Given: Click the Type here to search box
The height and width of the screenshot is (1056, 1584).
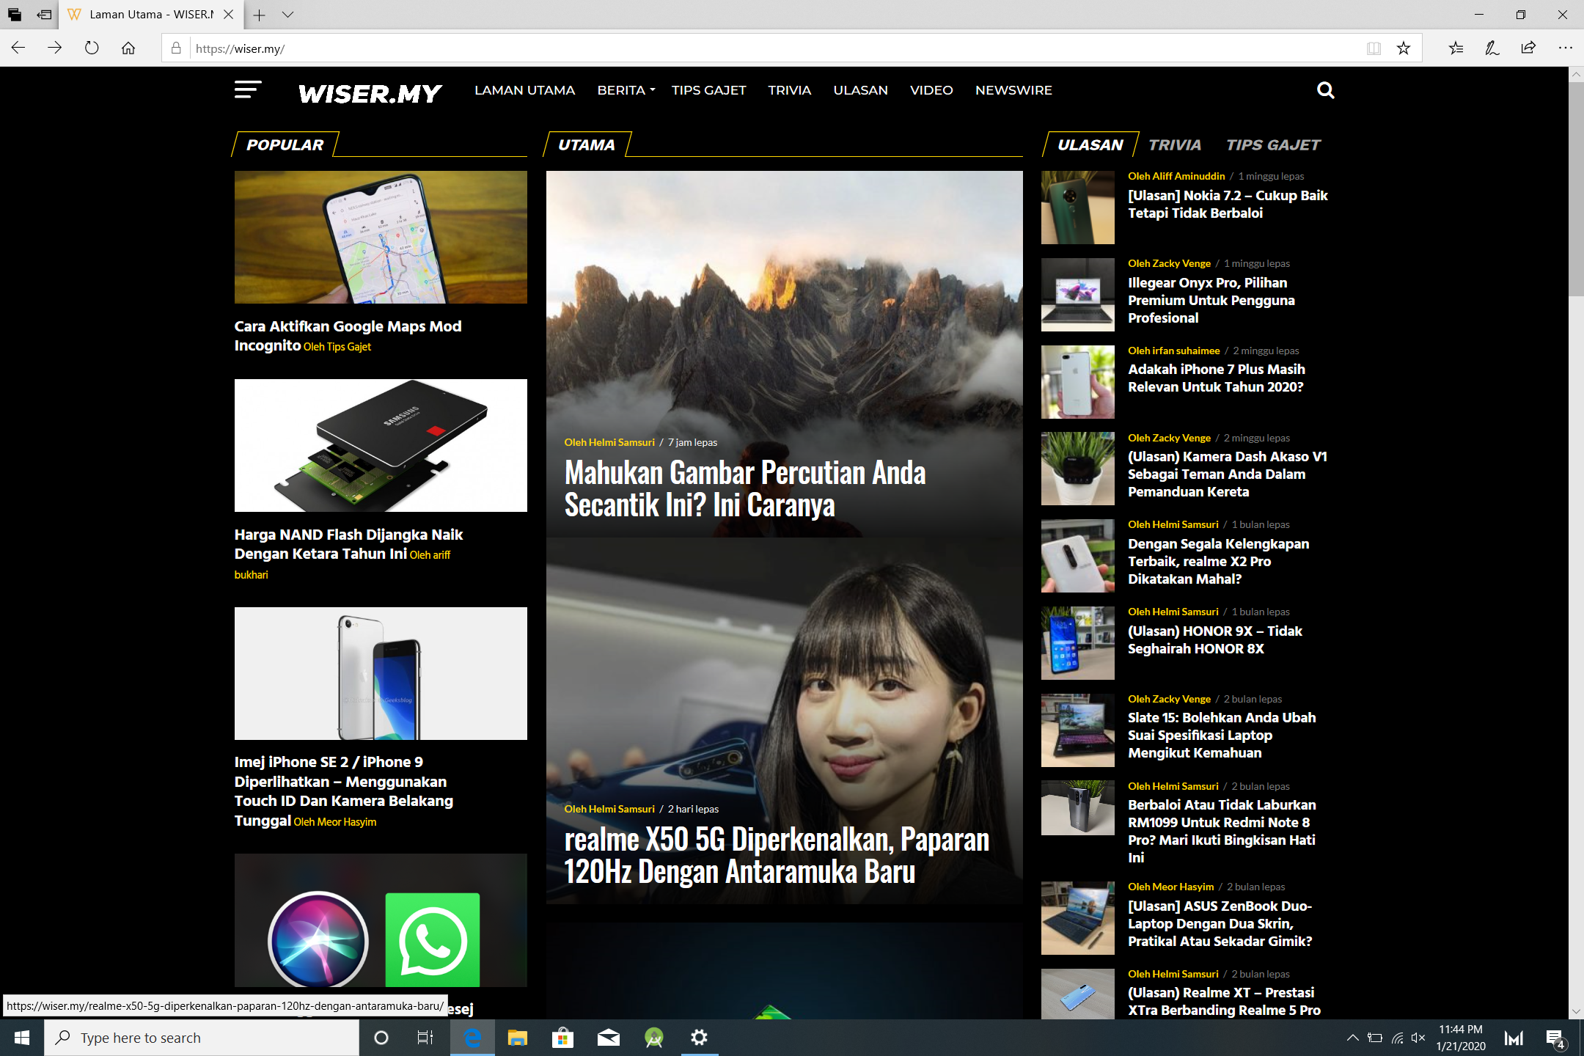Looking at the screenshot, I should [202, 1038].
